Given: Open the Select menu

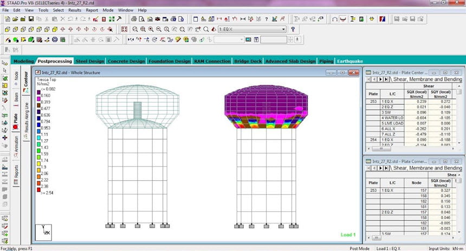Looking at the screenshot, I should (59, 10).
